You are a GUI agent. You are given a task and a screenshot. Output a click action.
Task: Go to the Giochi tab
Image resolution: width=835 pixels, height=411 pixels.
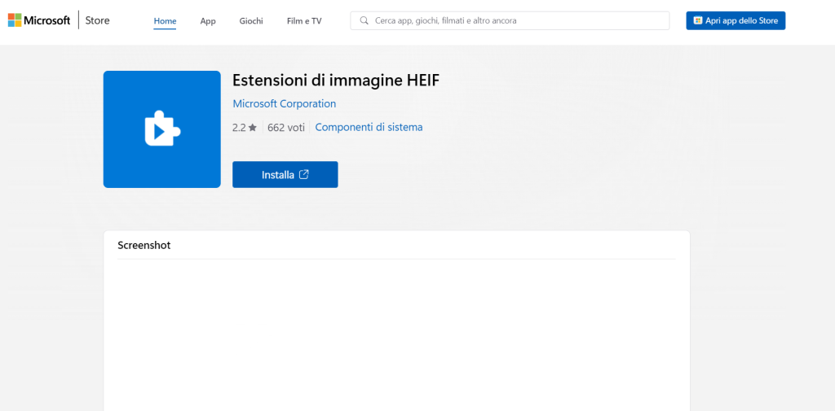point(251,20)
